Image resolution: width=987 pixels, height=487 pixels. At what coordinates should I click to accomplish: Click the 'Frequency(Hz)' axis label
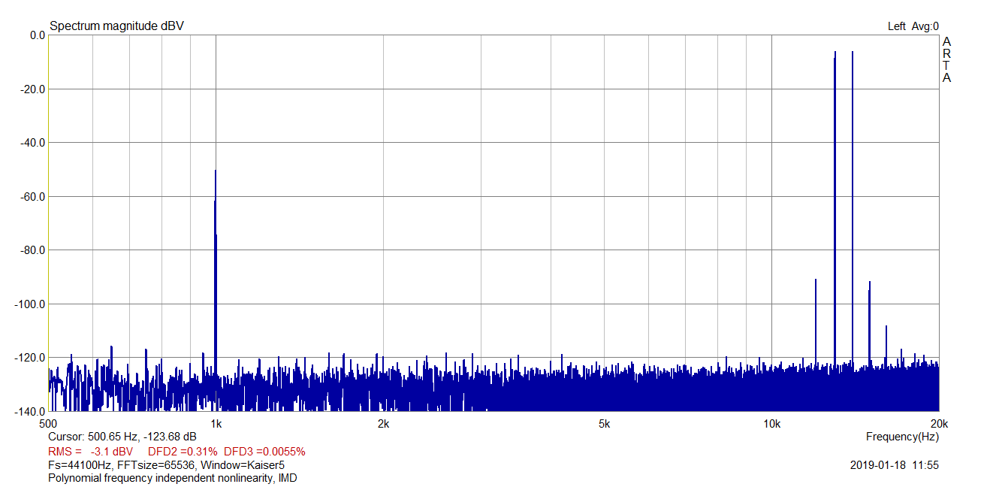(902, 437)
